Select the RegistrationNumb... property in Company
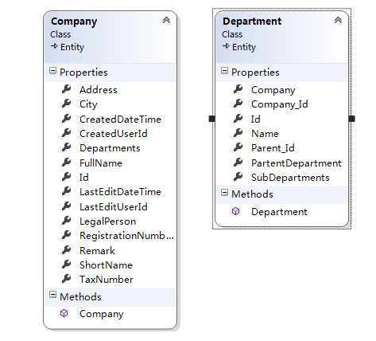376x341 pixels. point(126,236)
